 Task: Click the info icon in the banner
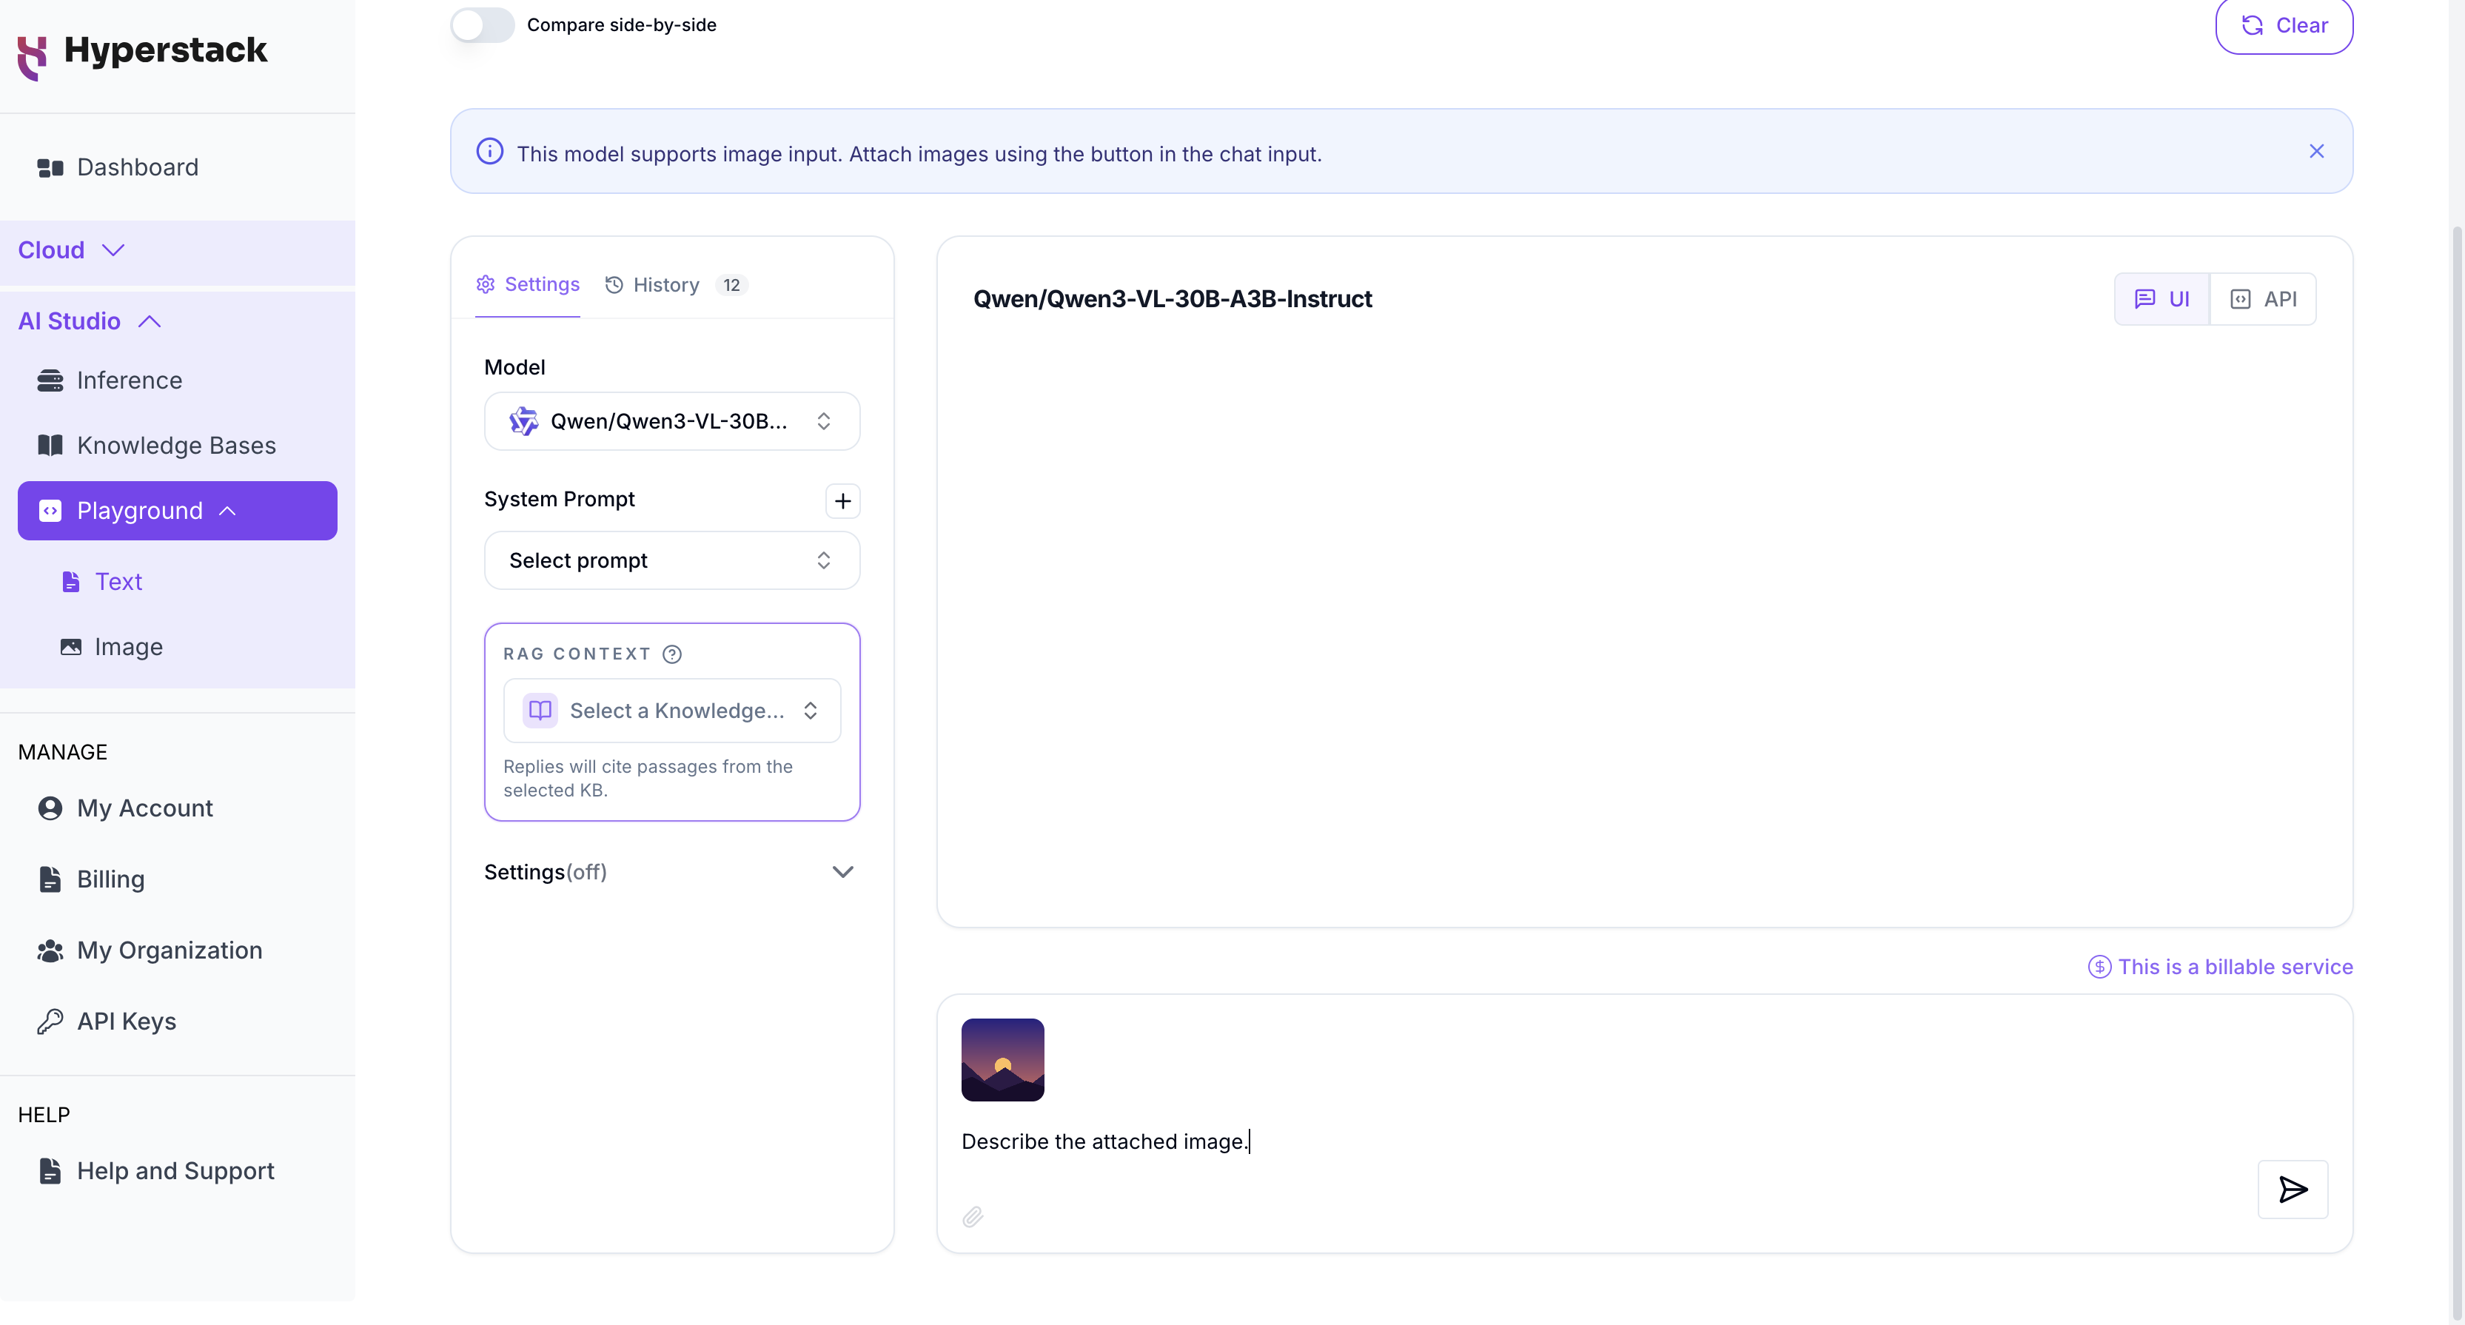coord(490,151)
